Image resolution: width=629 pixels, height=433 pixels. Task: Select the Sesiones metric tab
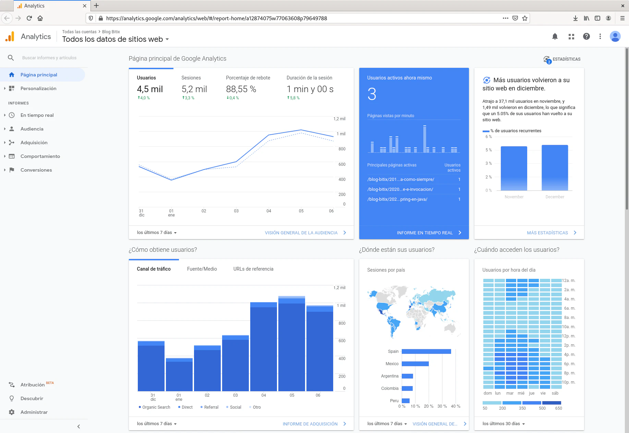(191, 78)
